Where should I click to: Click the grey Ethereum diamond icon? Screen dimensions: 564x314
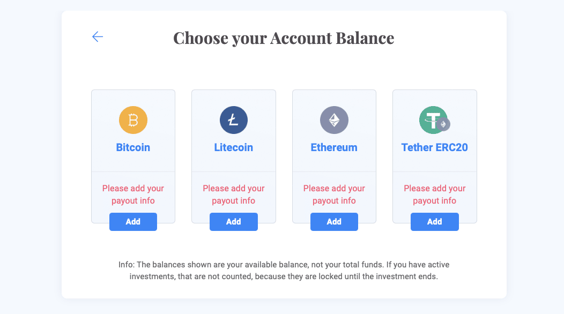[334, 120]
